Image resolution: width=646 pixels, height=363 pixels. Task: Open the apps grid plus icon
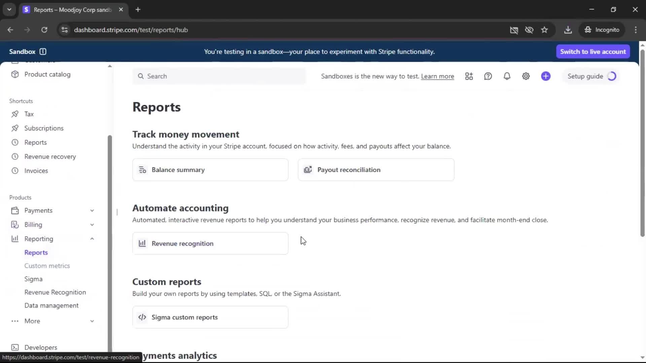(x=469, y=76)
